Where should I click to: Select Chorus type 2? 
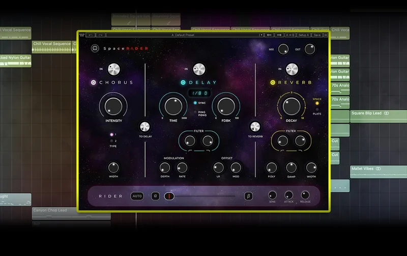(x=111, y=141)
